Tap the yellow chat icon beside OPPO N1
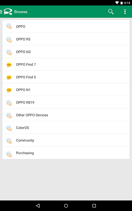 (9, 90)
